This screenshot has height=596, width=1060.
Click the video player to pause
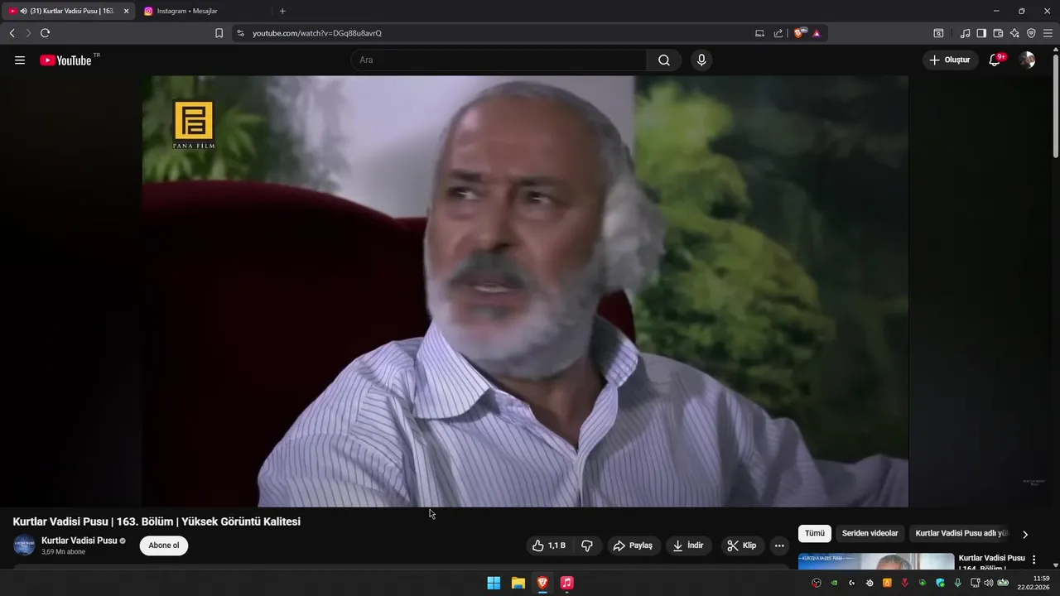[x=525, y=291]
